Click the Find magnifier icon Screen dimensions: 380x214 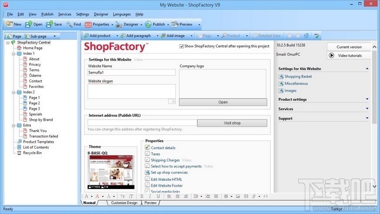(x=69, y=24)
